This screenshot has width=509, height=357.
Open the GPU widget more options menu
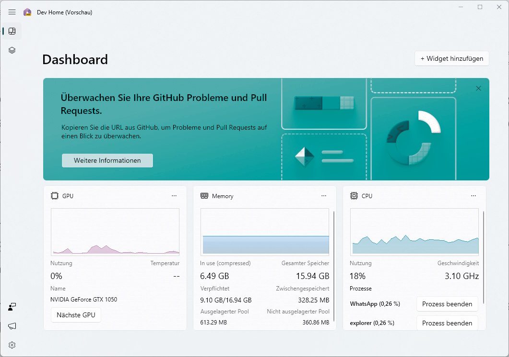pyautogui.click(x=174, y=196)
